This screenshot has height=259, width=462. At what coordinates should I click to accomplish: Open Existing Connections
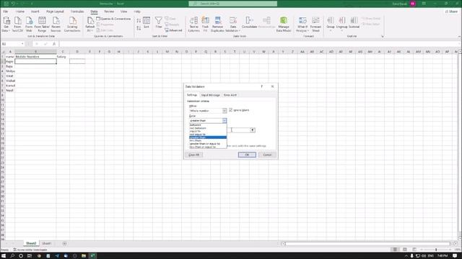72,24
